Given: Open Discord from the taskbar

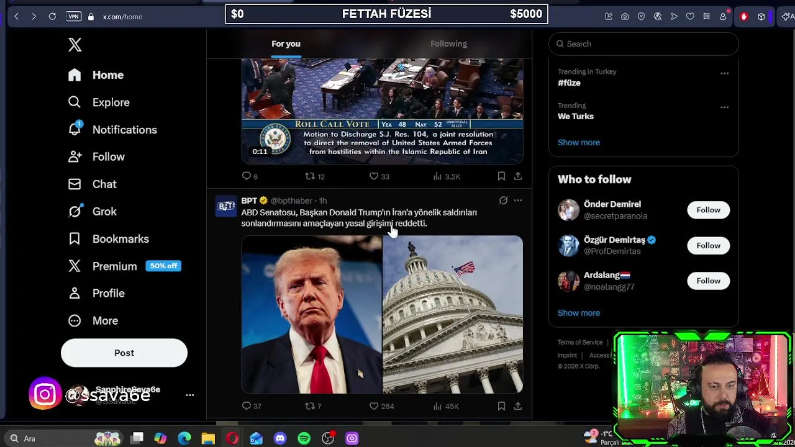Looking at the screenshot, I should tap(280, 438).
